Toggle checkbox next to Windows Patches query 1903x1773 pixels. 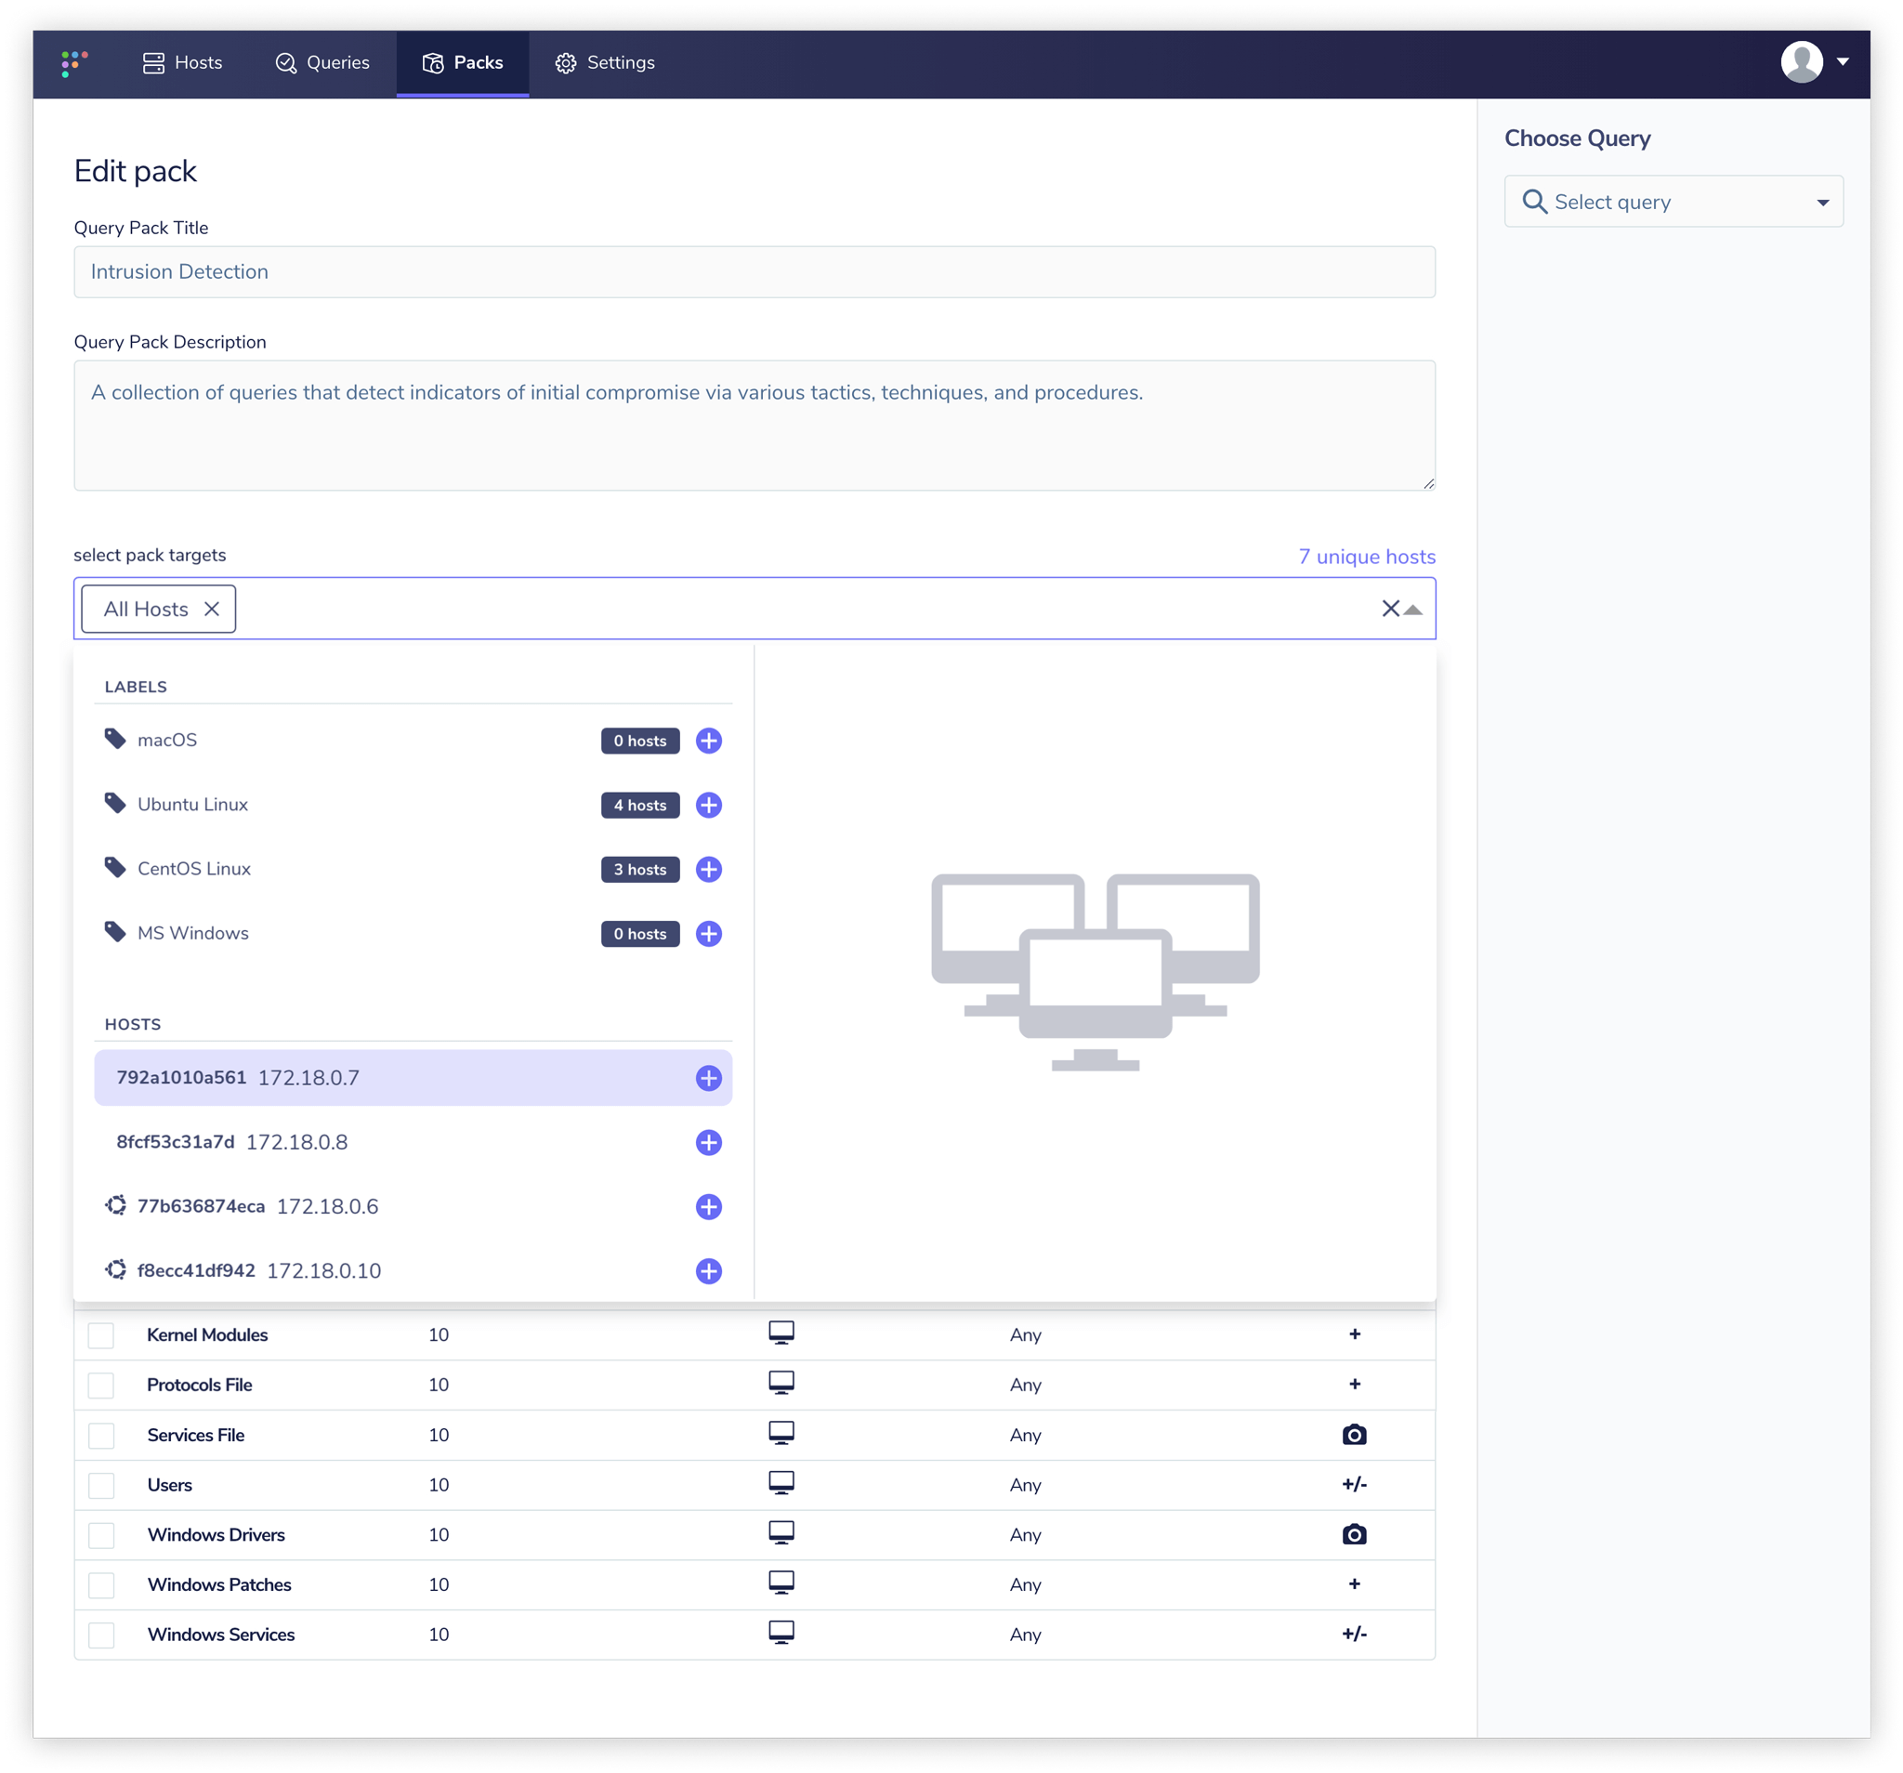coord(105,1584)
